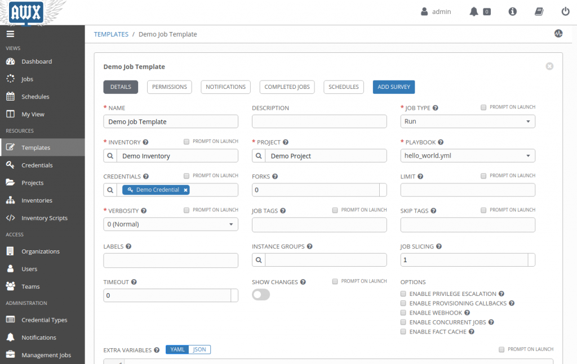
Task: Enable Fact Cache checkbox
Action: pos(403,332)
